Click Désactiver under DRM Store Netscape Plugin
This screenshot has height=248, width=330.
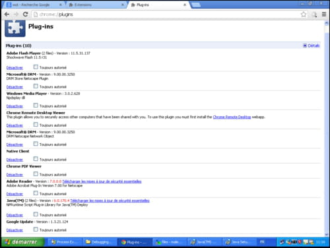click(x=15, y=87)
